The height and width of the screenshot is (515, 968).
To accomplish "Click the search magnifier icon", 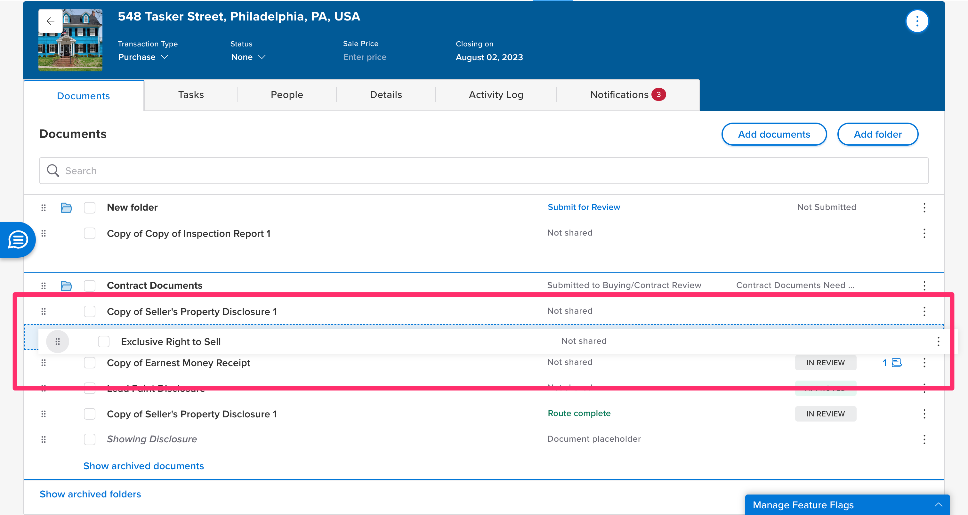I will 53,171.
